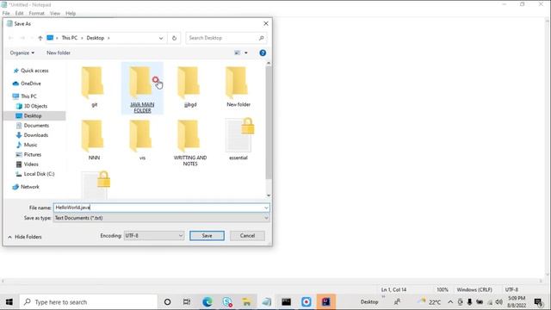Open the volume control in system tray

pos(498,302)
